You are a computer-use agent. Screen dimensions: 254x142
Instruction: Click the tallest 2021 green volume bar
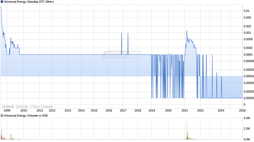[x=187, y=130]
